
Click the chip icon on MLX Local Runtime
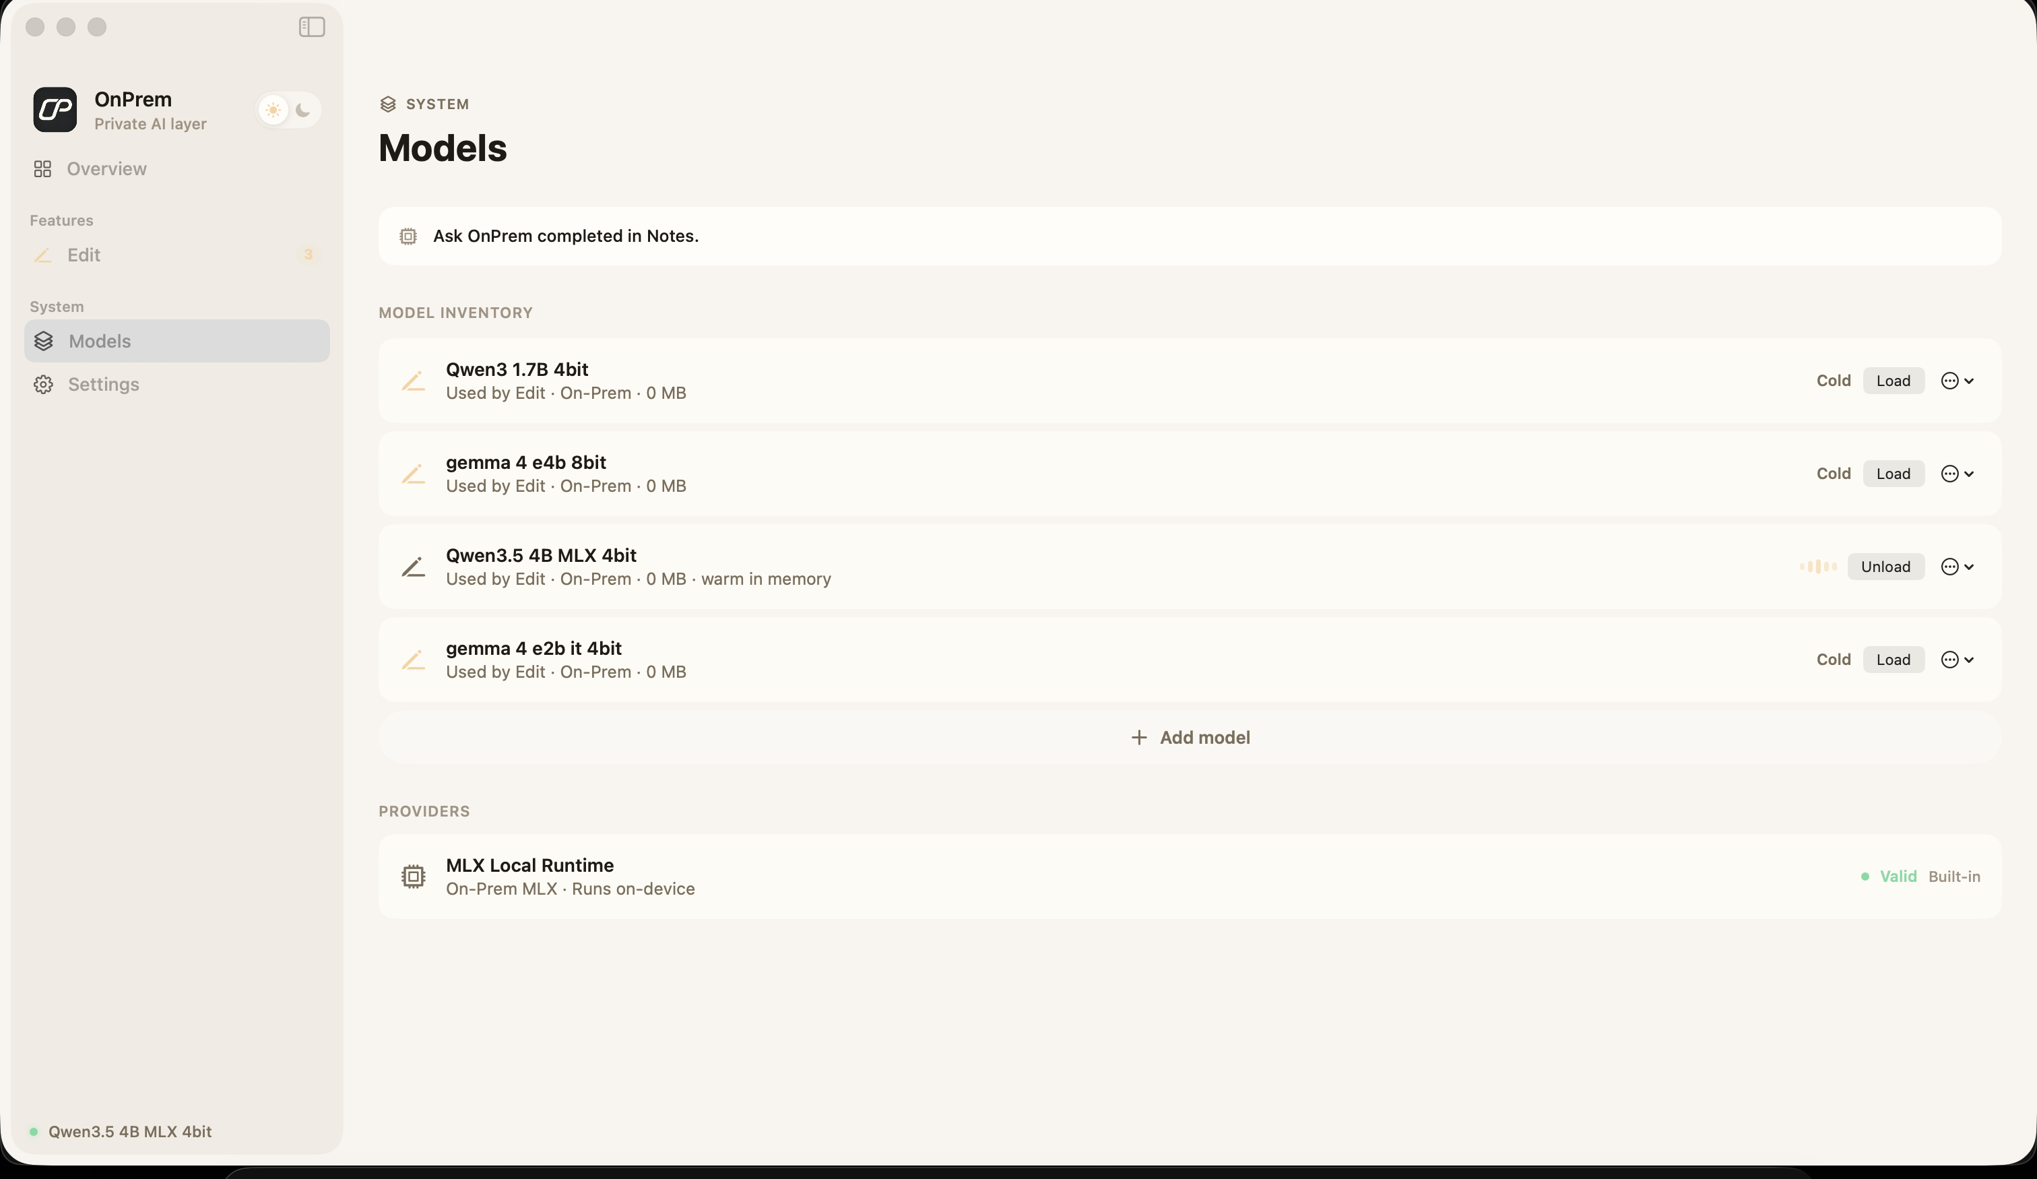click(413, 877)
